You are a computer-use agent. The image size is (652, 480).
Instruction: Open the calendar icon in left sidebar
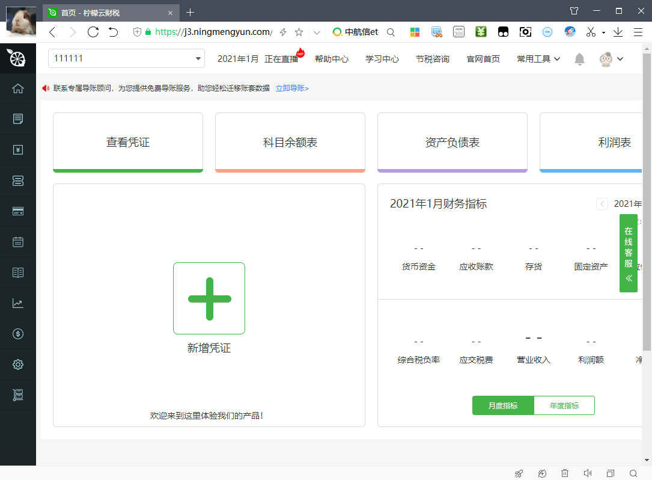(18, 242)
